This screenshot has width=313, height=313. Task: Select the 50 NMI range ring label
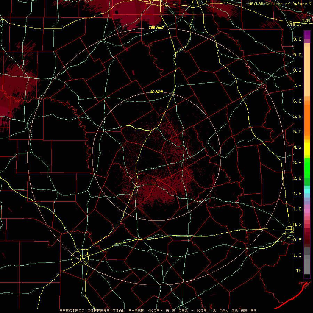(157, 92)
